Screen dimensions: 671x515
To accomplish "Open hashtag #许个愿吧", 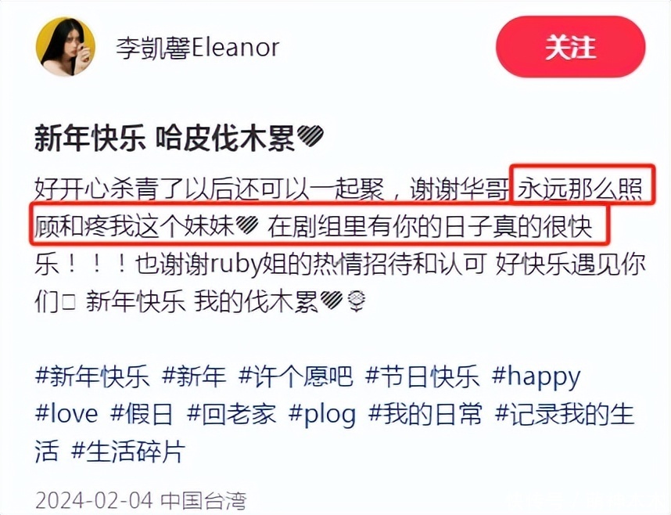I will (x=296, y=376).
